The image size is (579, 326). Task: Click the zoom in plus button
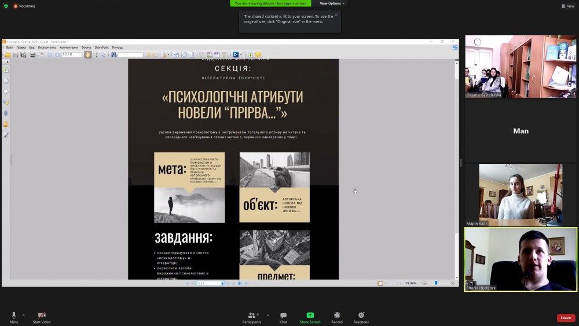coord(453,283)
